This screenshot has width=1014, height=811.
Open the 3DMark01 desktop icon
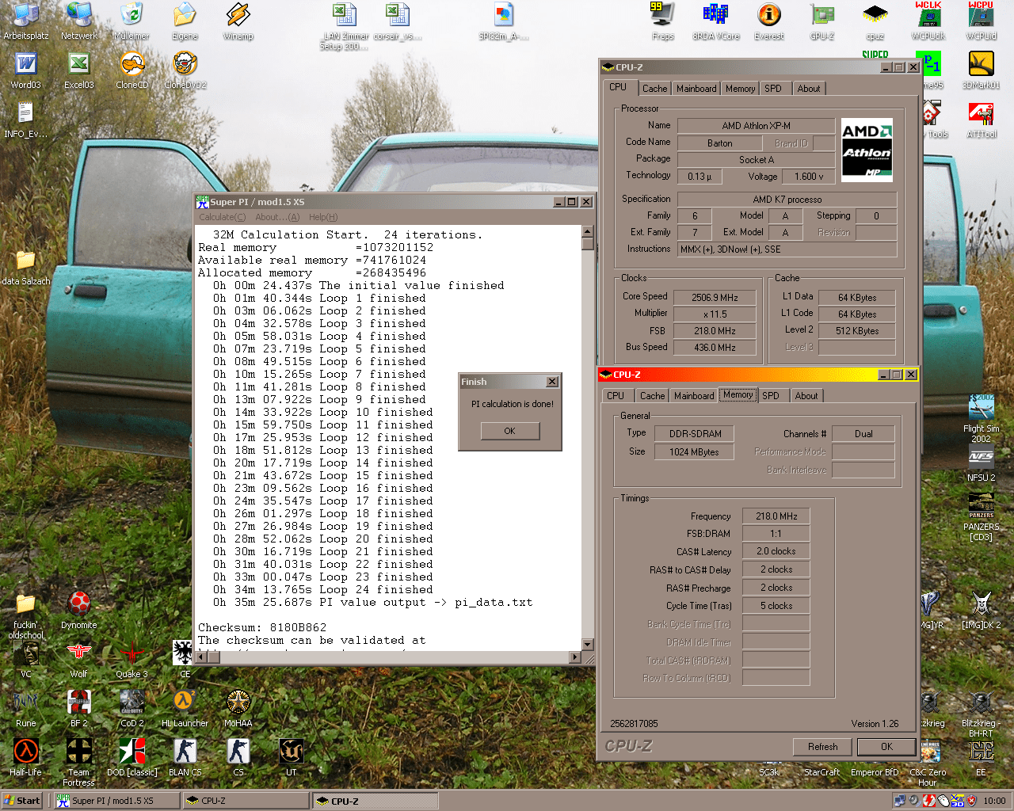click(x=981, y=70)
